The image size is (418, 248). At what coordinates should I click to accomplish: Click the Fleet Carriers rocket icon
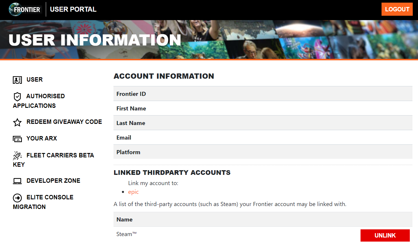pyautogui.click(x=17, y=156)
